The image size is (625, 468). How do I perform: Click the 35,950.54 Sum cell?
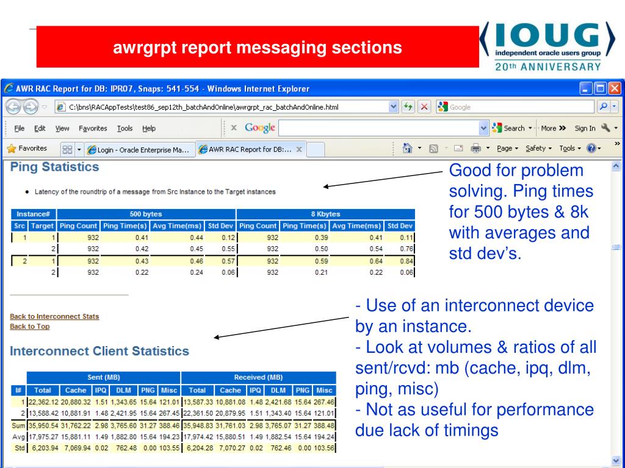(43, 425)
